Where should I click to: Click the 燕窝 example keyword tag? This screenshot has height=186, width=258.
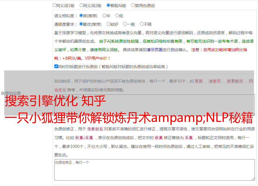pos(199,81)
